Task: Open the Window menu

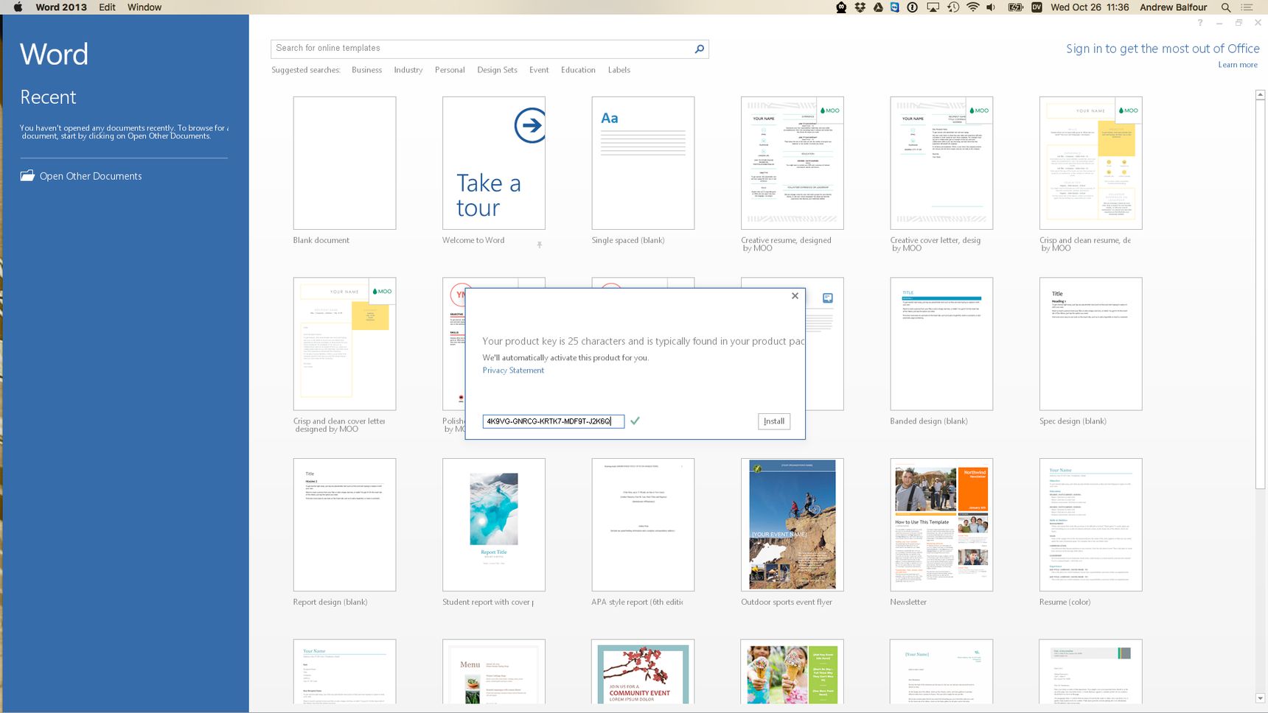Action: 144,7
